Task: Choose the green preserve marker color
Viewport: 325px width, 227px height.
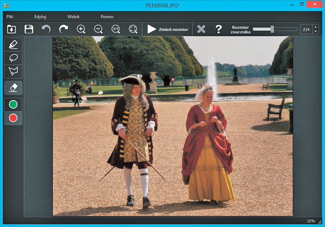Action: [13, 104]
